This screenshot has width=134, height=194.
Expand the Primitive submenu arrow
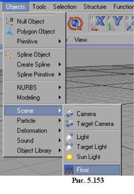tap(60, 41)
